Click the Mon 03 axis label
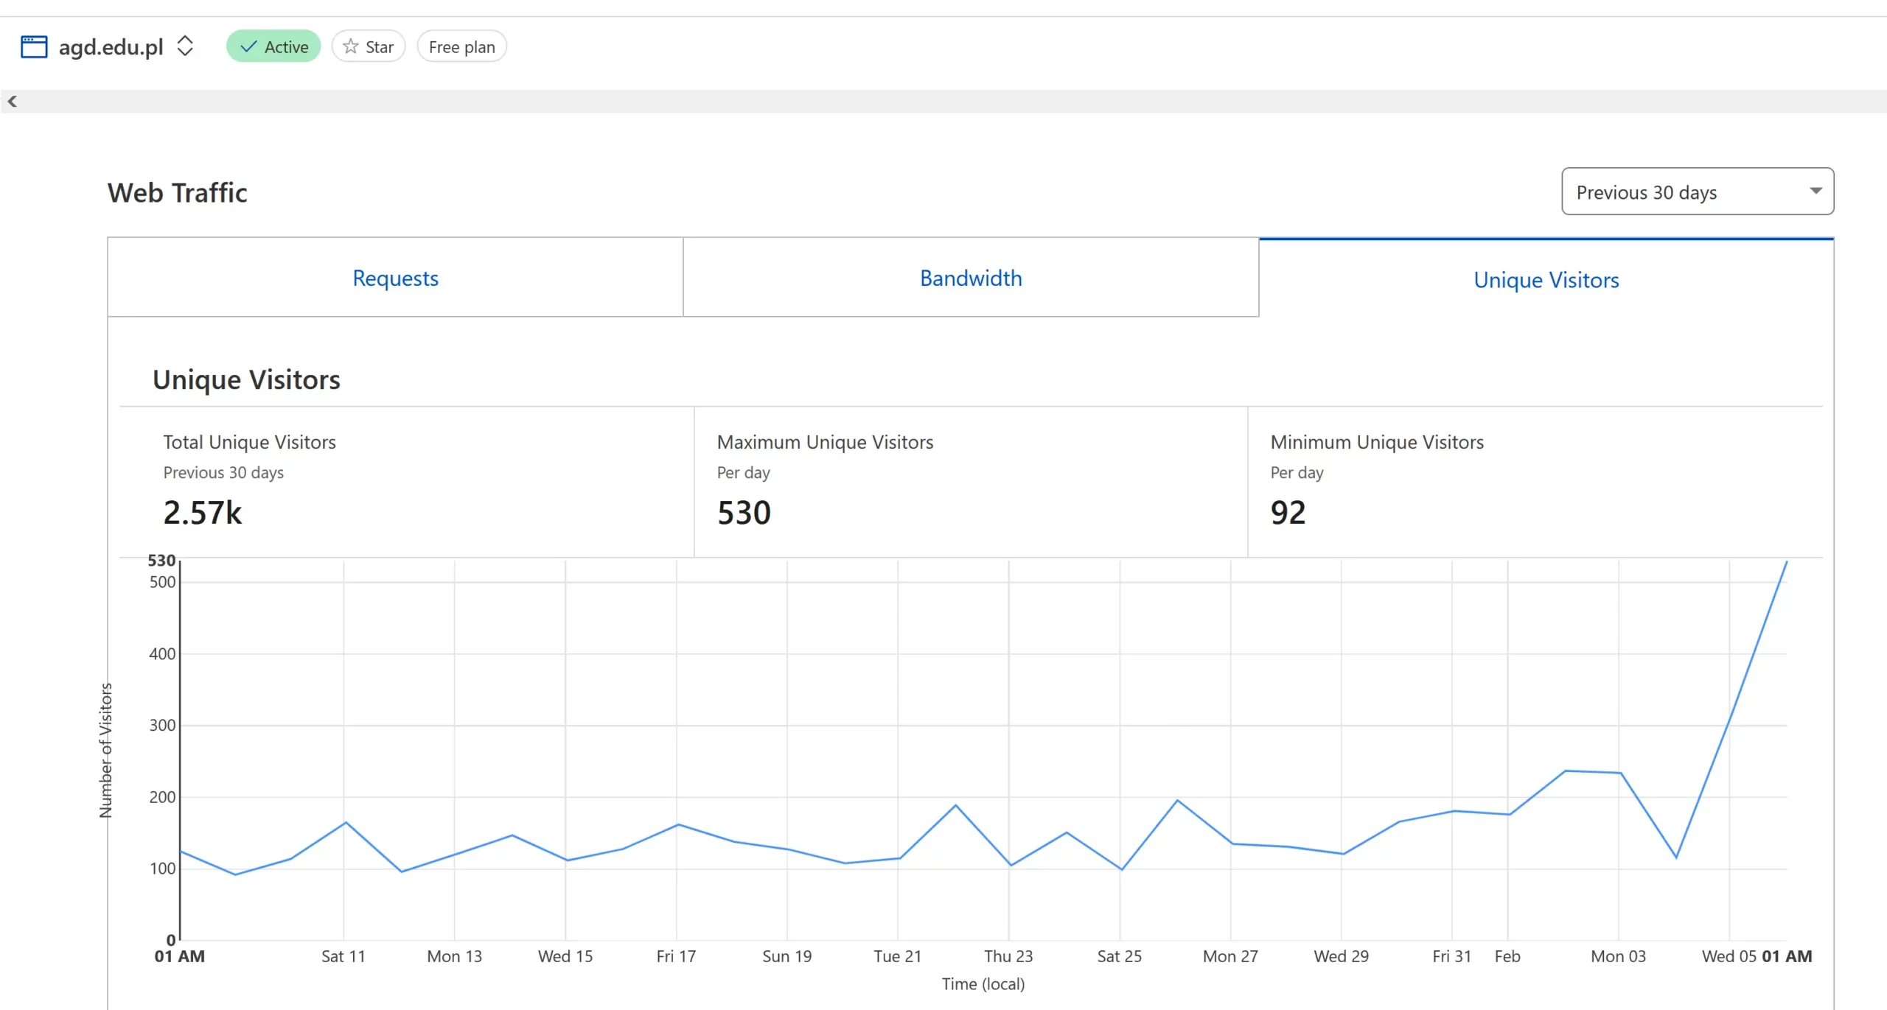 click(x=1618, y=956)
